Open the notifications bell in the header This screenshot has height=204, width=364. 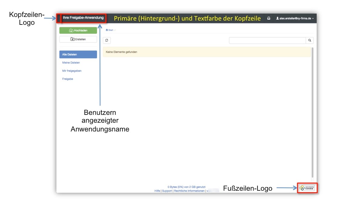pyautogui.click(x=269, y=18)
